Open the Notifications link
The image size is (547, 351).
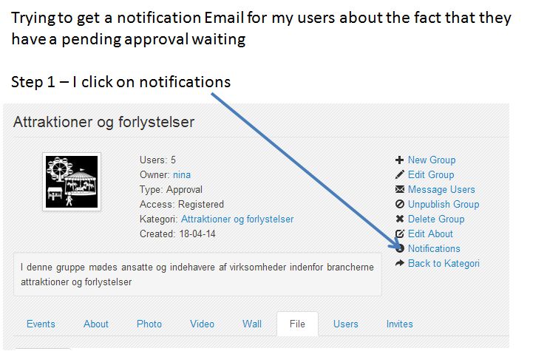click(x=434, y=248)
